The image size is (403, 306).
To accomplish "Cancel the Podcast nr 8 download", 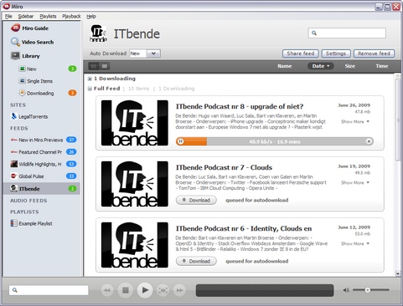I will [x=369, y=141].
